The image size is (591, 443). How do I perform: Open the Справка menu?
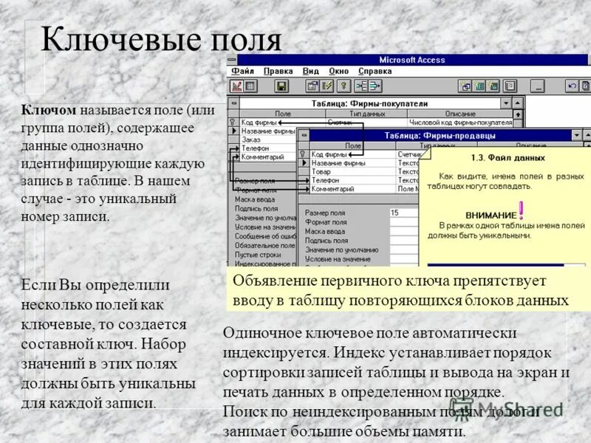coord(375,71)
